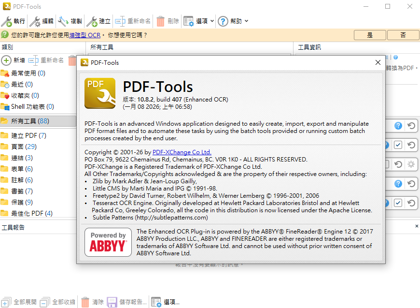This screenshot has height=308, width=420.
Task: Click 全部收縮 to collapse all report items
Action: [x=57, y=302]
